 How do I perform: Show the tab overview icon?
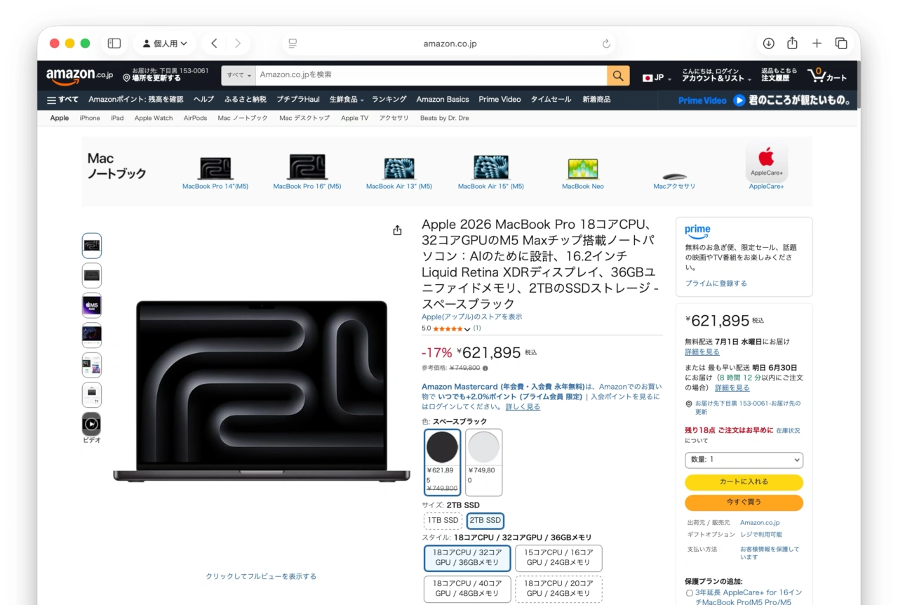(x=841, y=44)
